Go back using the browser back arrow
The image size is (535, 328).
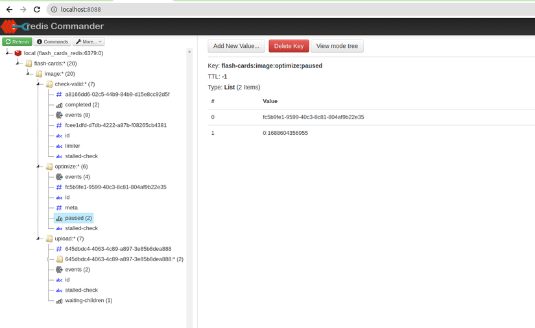(9, 10)
